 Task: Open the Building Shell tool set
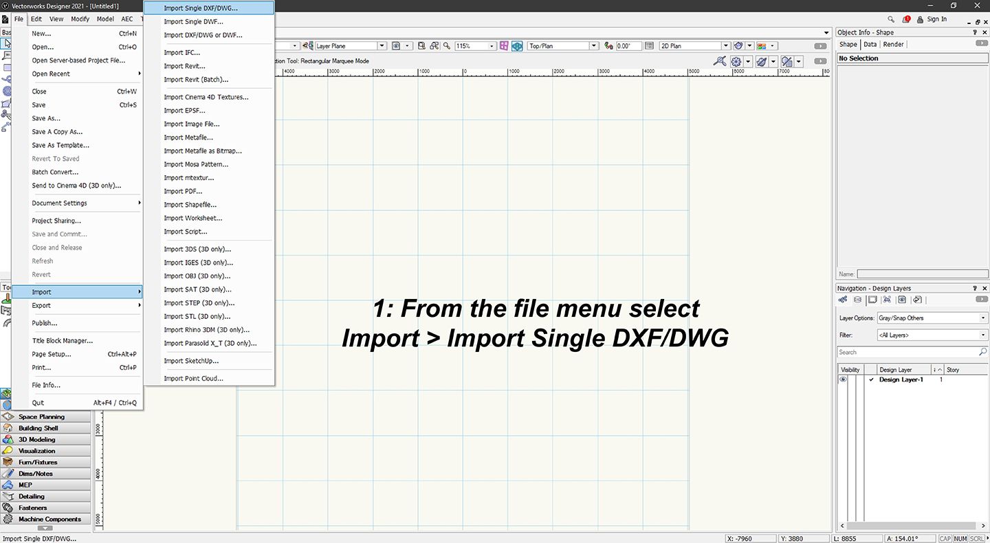click(45, 428)
